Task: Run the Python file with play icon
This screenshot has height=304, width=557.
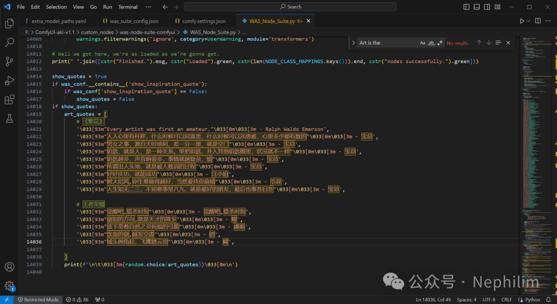Action: (x=522, y=21)
